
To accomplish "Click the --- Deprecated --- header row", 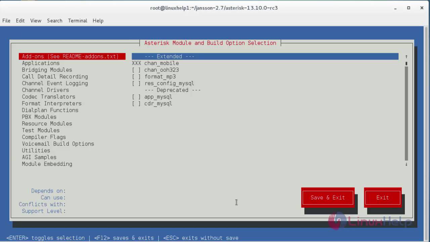I will (x=173, y=90).
